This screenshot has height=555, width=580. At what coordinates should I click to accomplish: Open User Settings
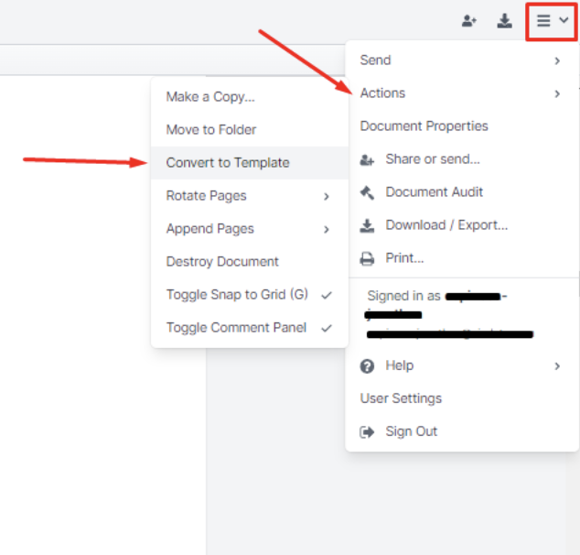pos(401,398)
